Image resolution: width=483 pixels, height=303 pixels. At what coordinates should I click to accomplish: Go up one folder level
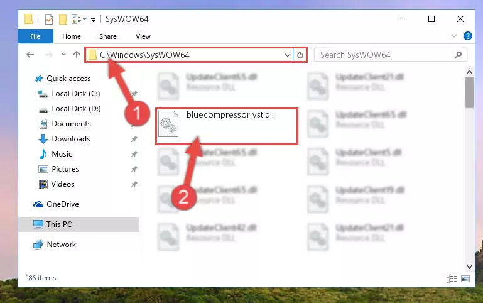(x=77, y=55)
